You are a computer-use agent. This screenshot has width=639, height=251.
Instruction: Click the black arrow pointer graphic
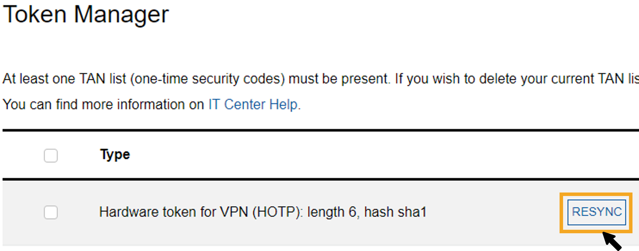tap(612, 241)
